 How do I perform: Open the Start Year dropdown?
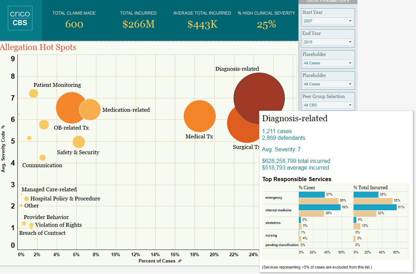click(350, 21)
